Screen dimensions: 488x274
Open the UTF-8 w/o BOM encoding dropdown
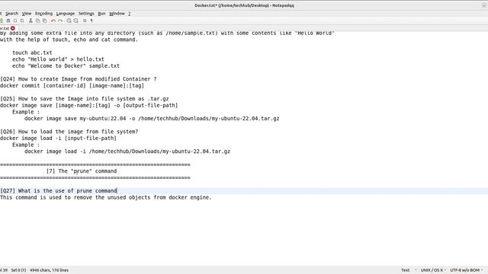click(x=466, y=270)
